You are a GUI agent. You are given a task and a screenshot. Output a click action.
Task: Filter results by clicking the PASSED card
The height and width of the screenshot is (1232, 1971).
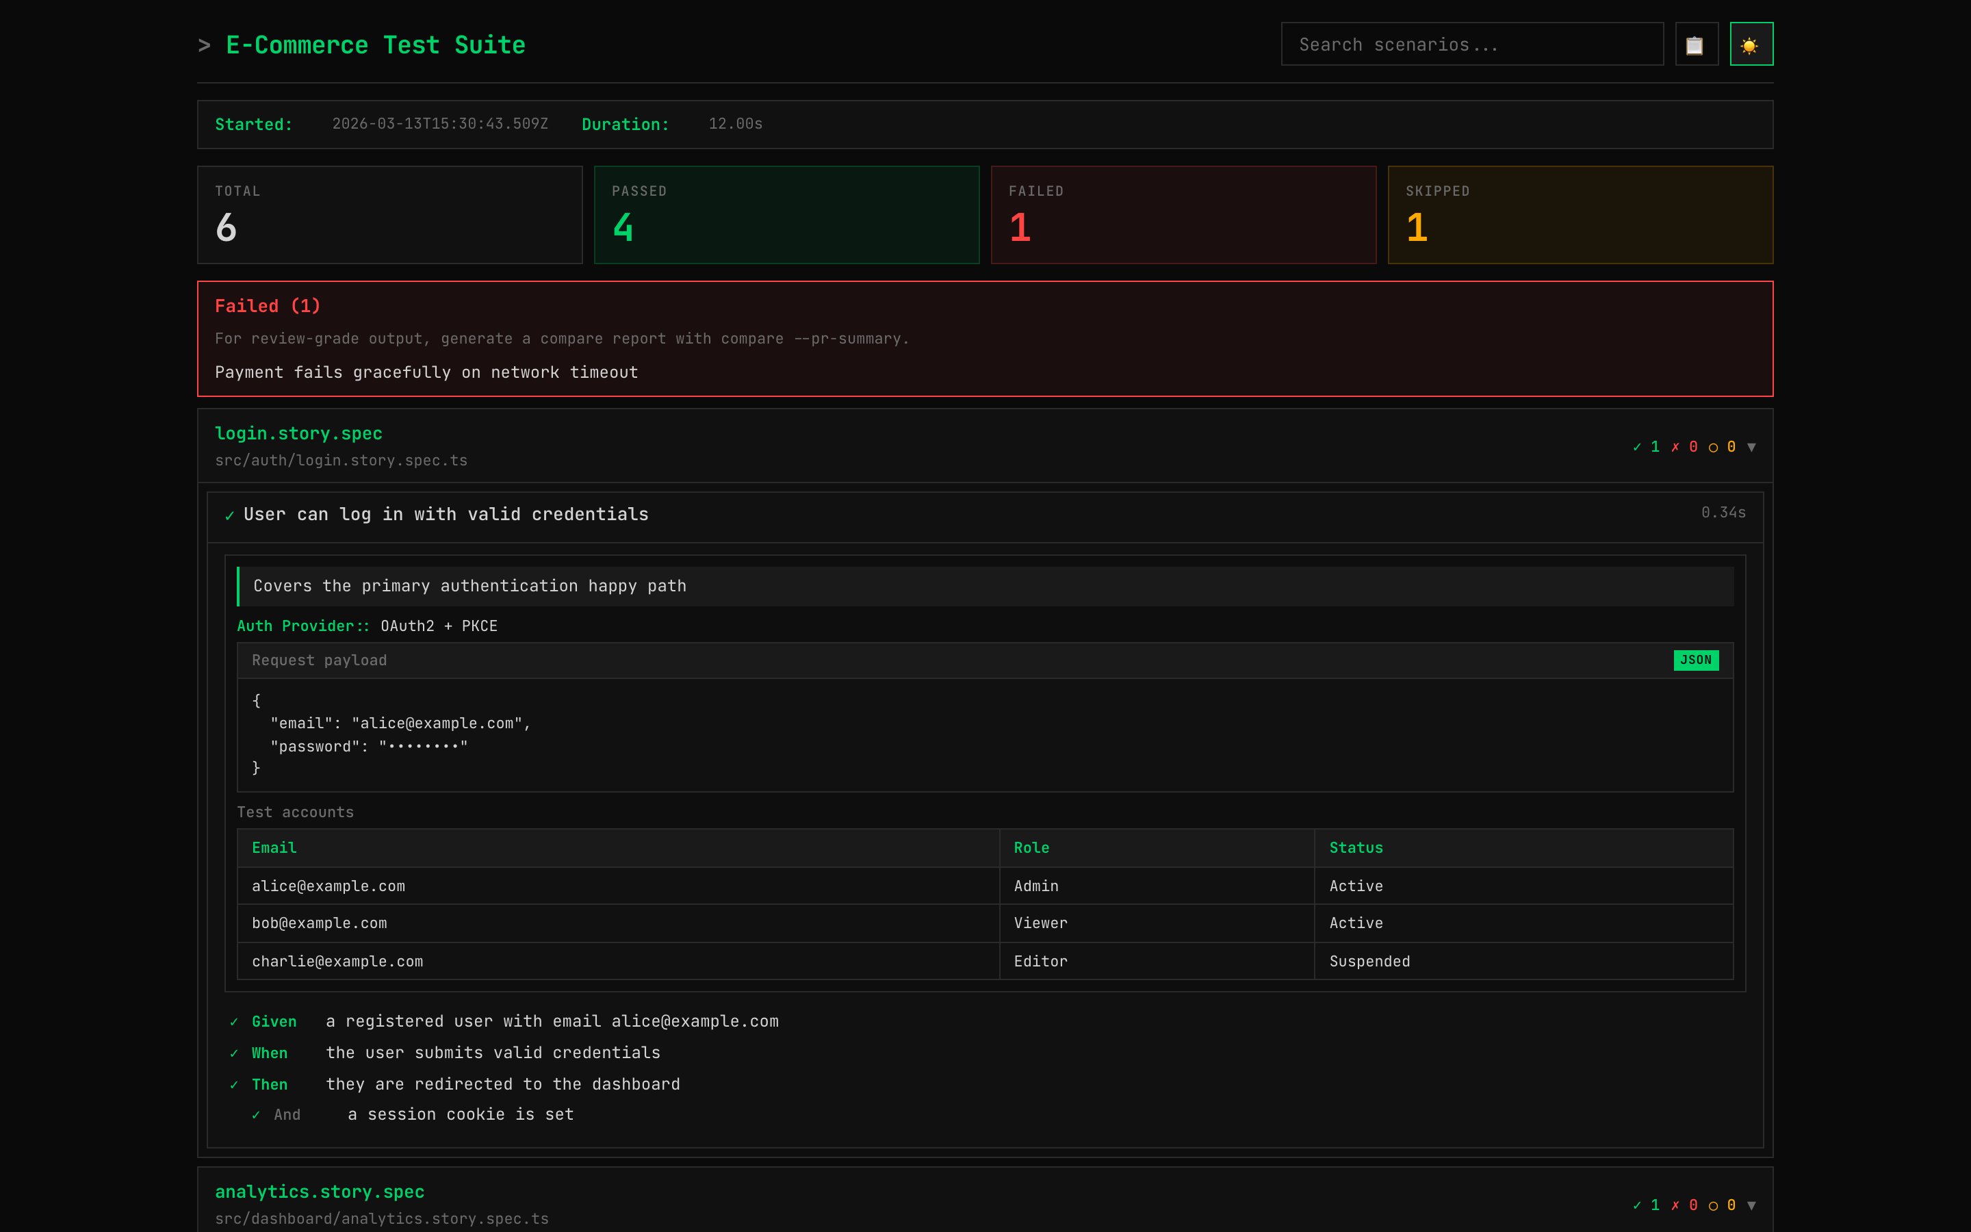coord(786,214)
